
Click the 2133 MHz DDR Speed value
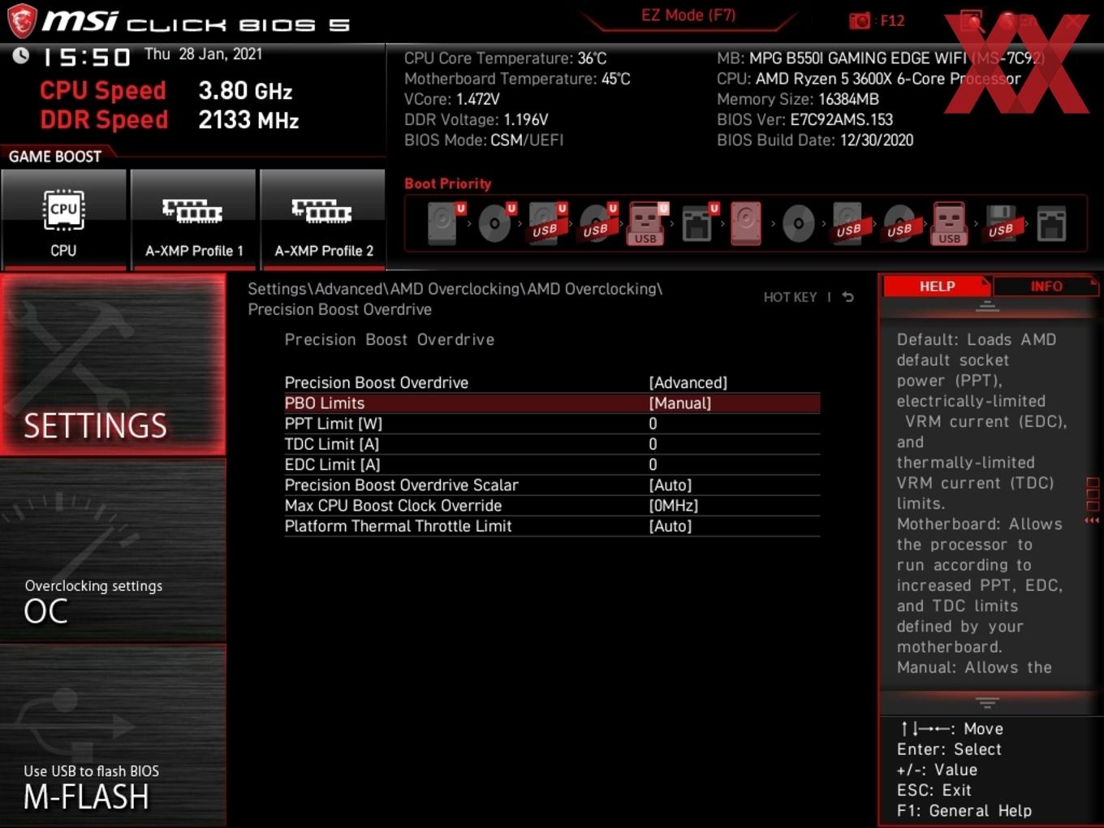[x=248, y=120]
